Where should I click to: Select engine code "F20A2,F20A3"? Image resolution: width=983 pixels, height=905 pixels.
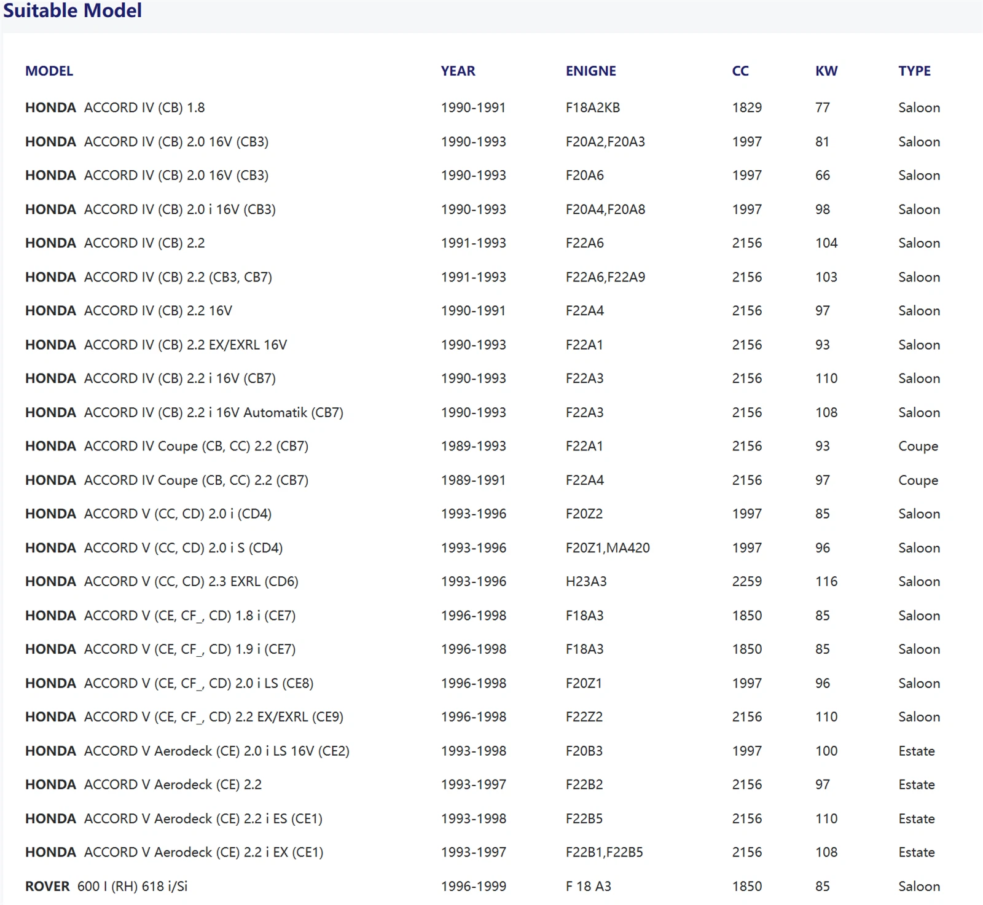[605, 141]
